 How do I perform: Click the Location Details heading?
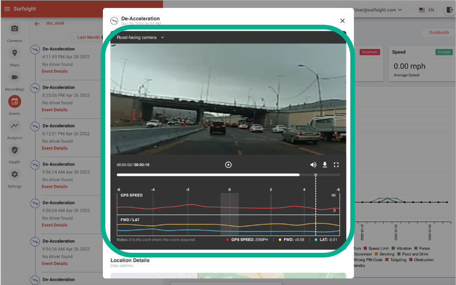130,260
